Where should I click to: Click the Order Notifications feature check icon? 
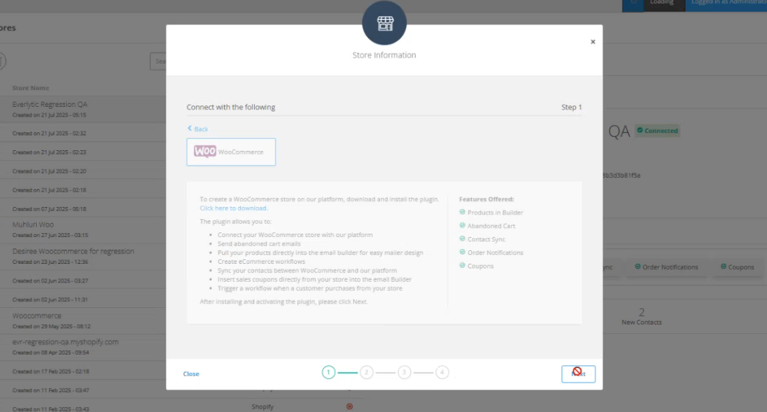click(462, 252)
